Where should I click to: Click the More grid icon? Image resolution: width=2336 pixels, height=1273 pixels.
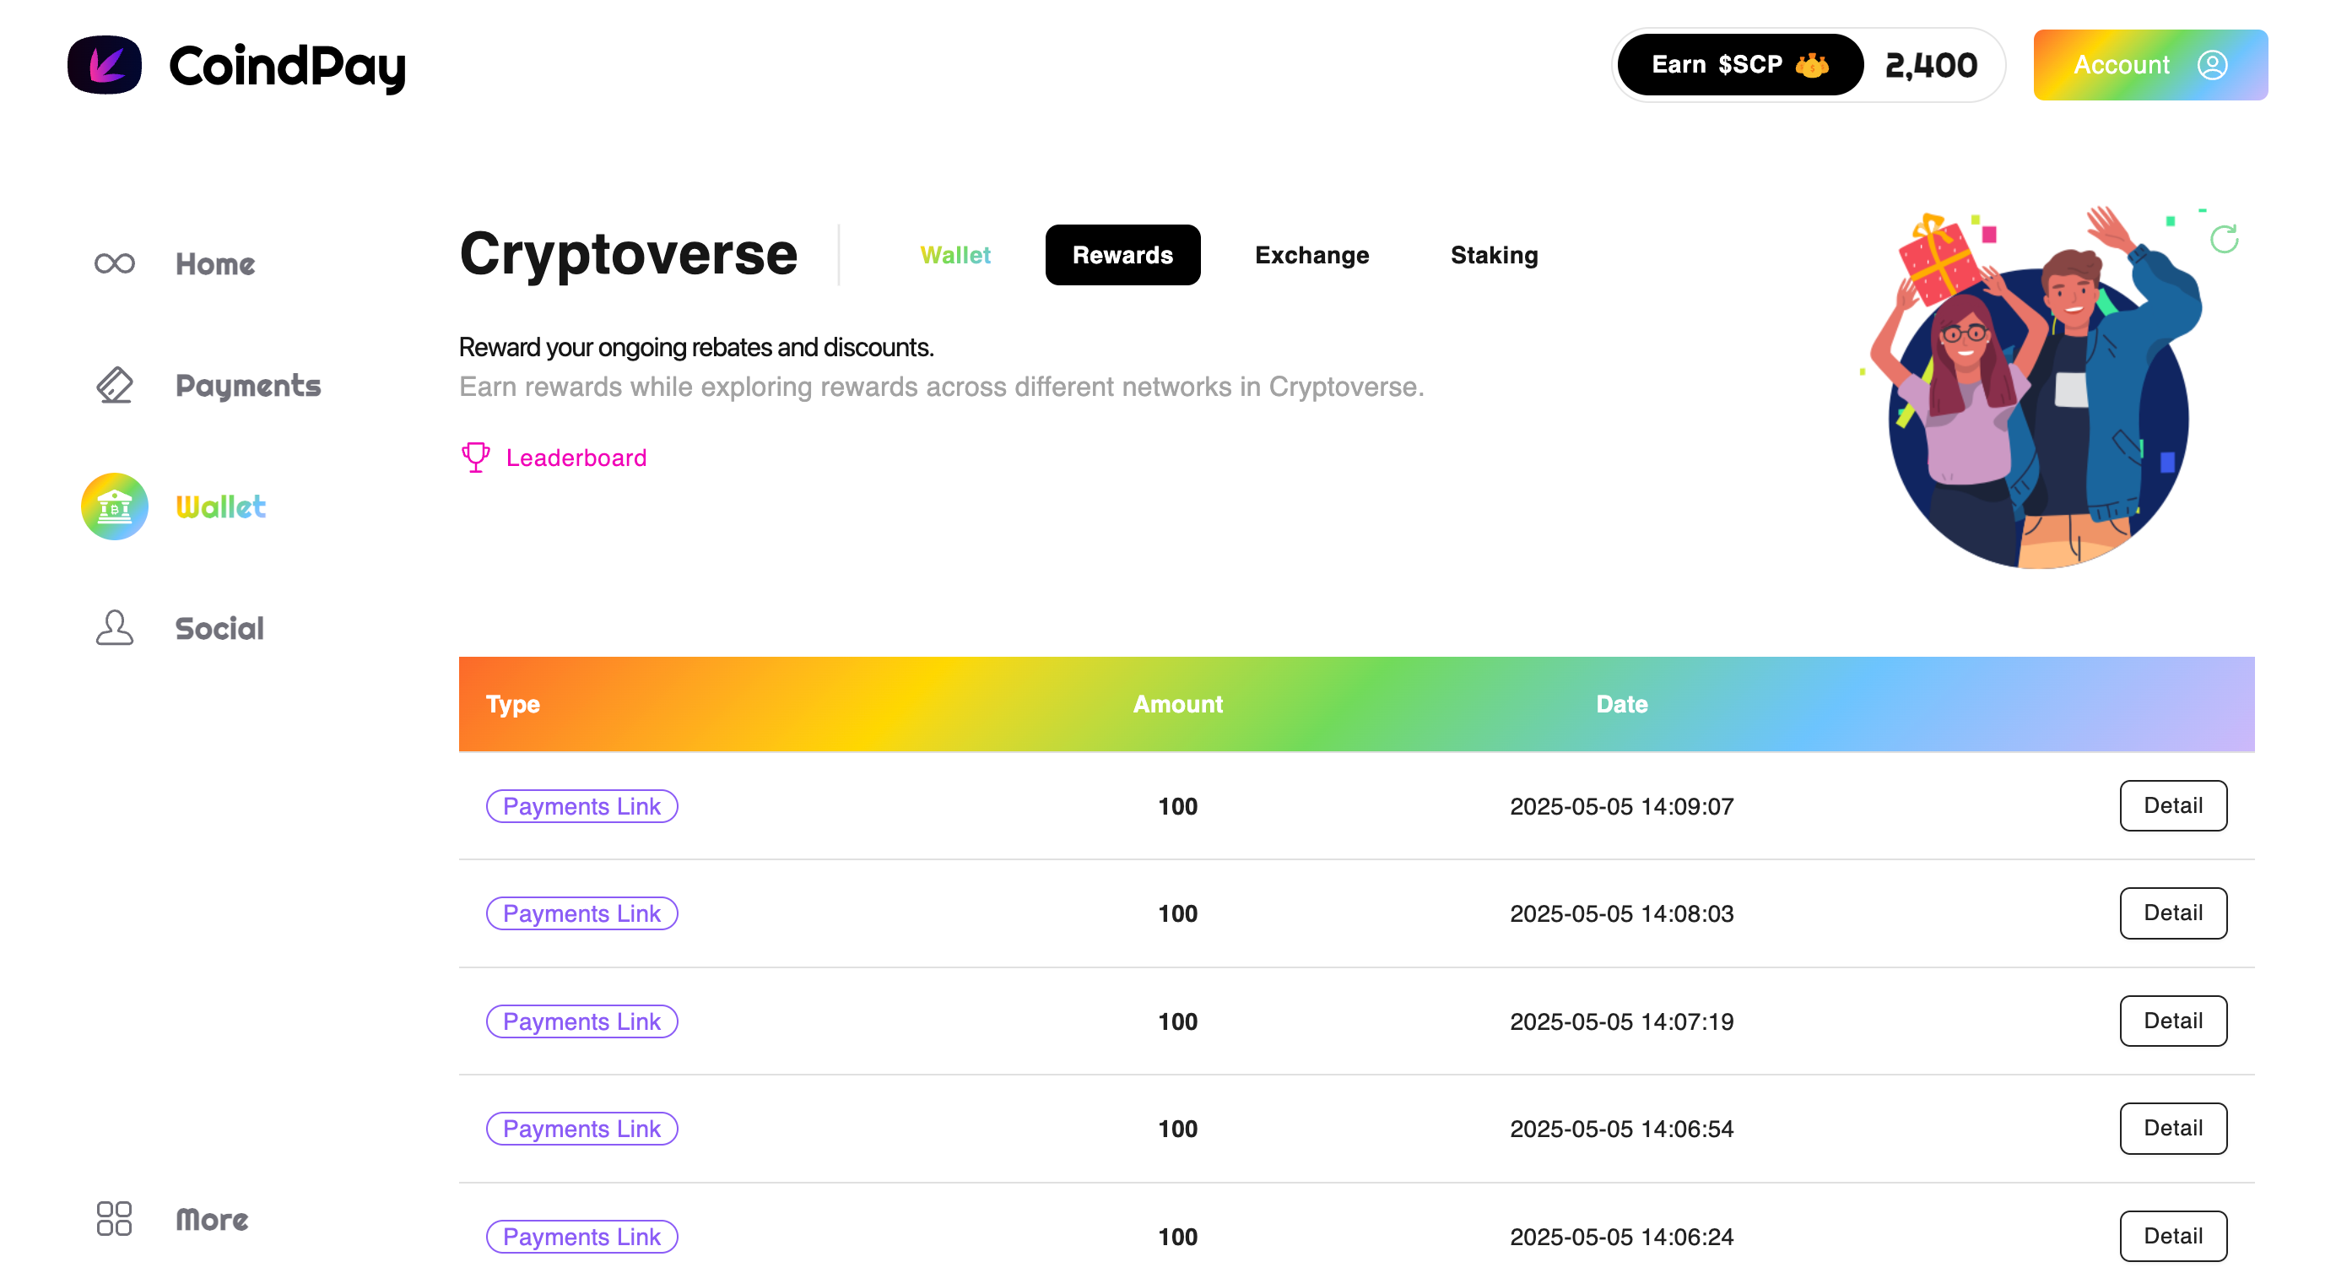pyautogui.click(x=114, y=1219)
